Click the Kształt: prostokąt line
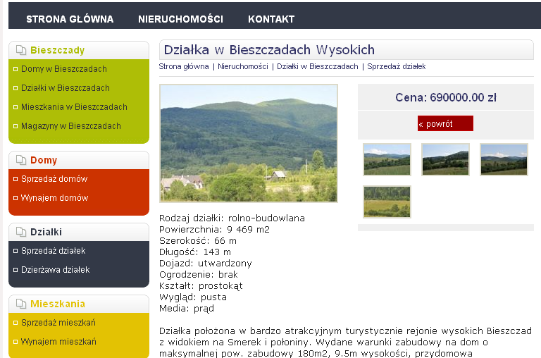This screenshot has width=541, height=358. (x=201, y=286)
